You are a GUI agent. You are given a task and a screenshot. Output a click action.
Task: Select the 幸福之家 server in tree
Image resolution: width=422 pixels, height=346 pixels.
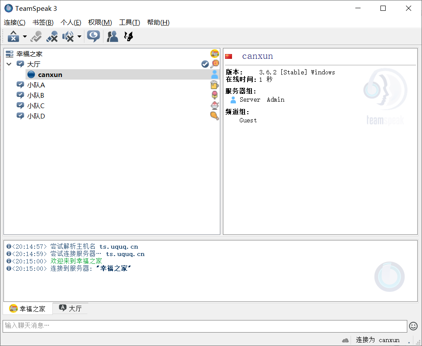point(29,54)
